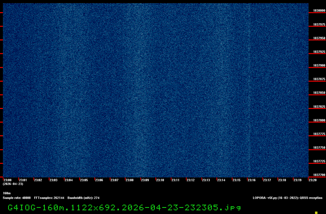This screenshot has width=326, height=214.
Task: Click the 1837700 frequency label
Action: click(x=319, y=175)
